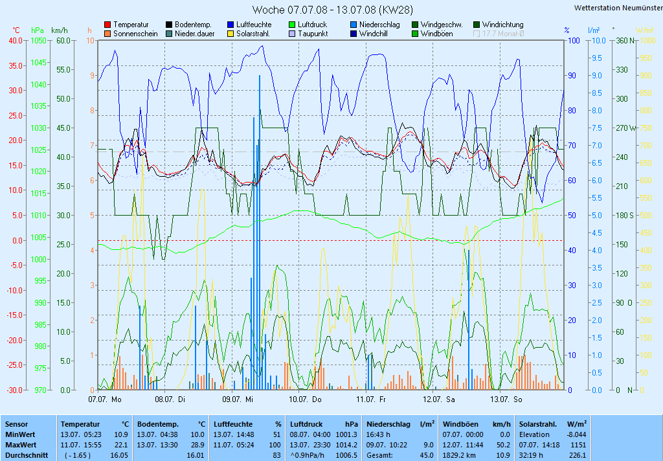This screenshot has height=461, width=663.
Task: Select the 09.07. Mi date label
Action: click(244, 399)
